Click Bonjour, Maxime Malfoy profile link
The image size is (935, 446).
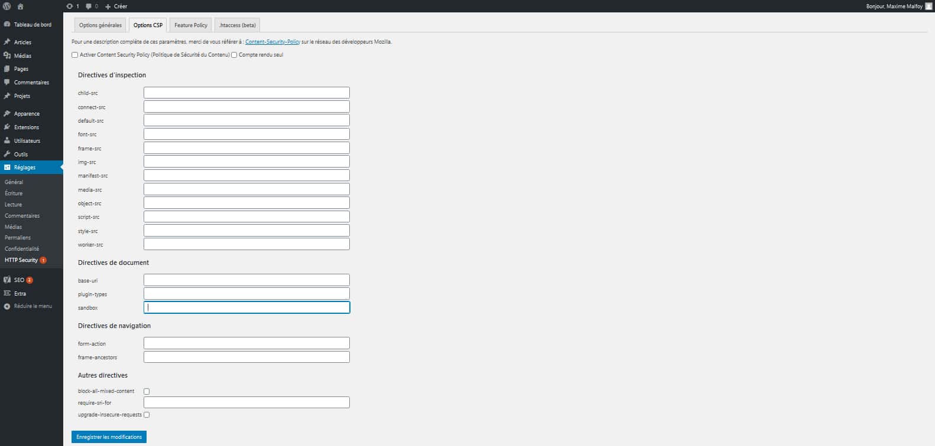pyautogui.click(x=894, y=6)
